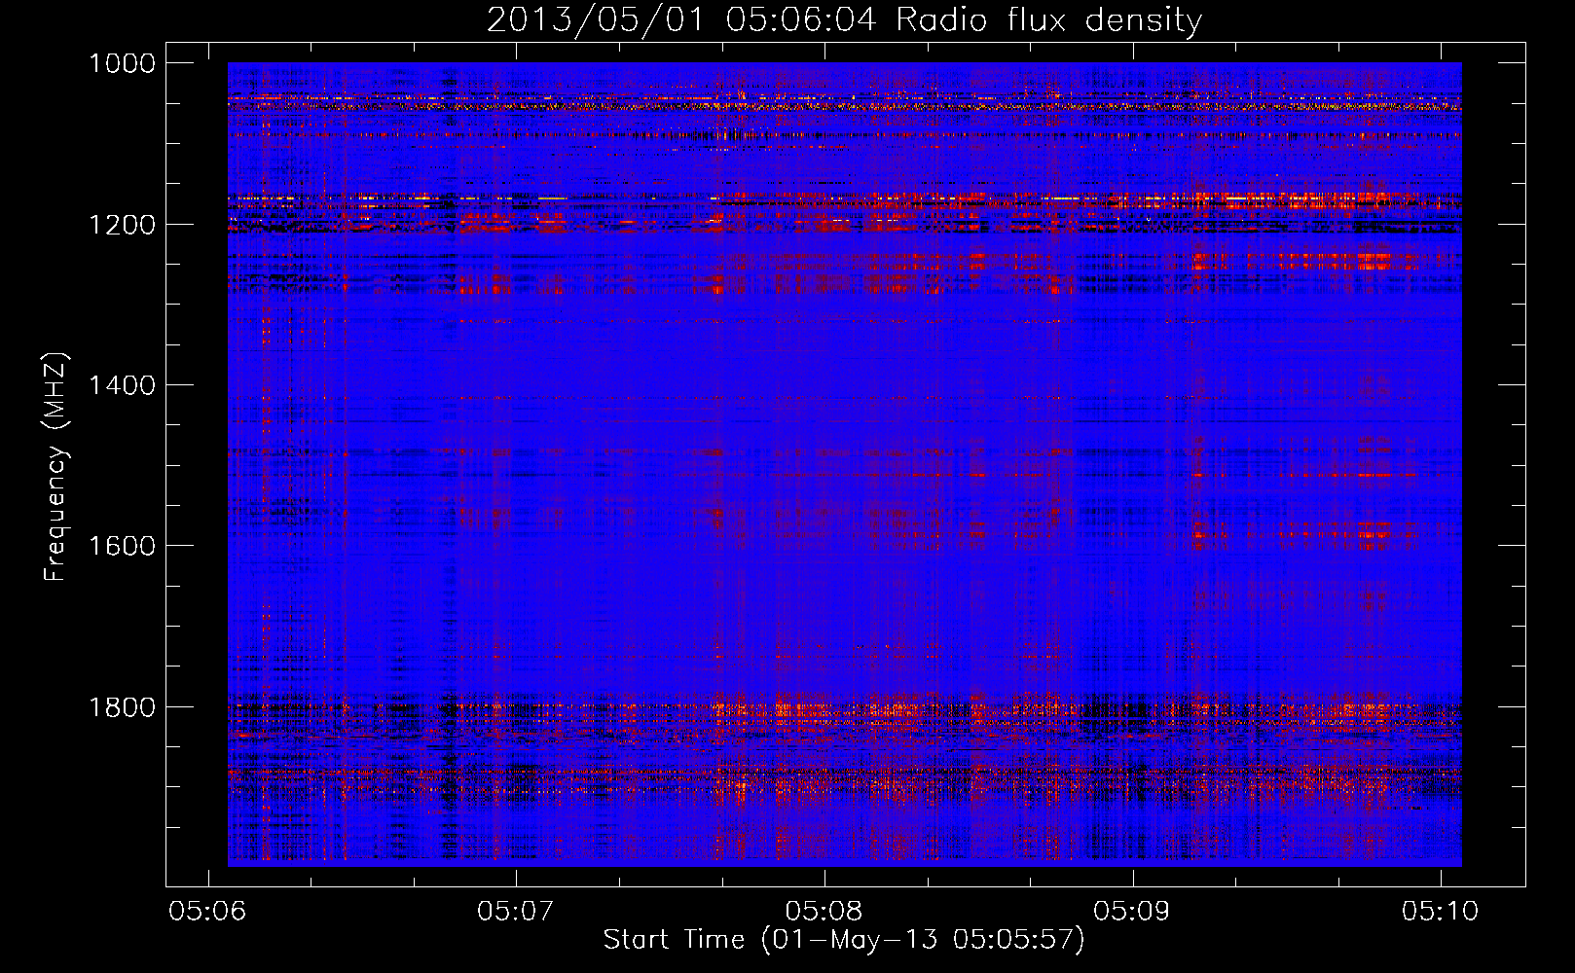Click the 05:07 time tick label
The width and height of the screenshot is (1575, 973).
point(516,912)
